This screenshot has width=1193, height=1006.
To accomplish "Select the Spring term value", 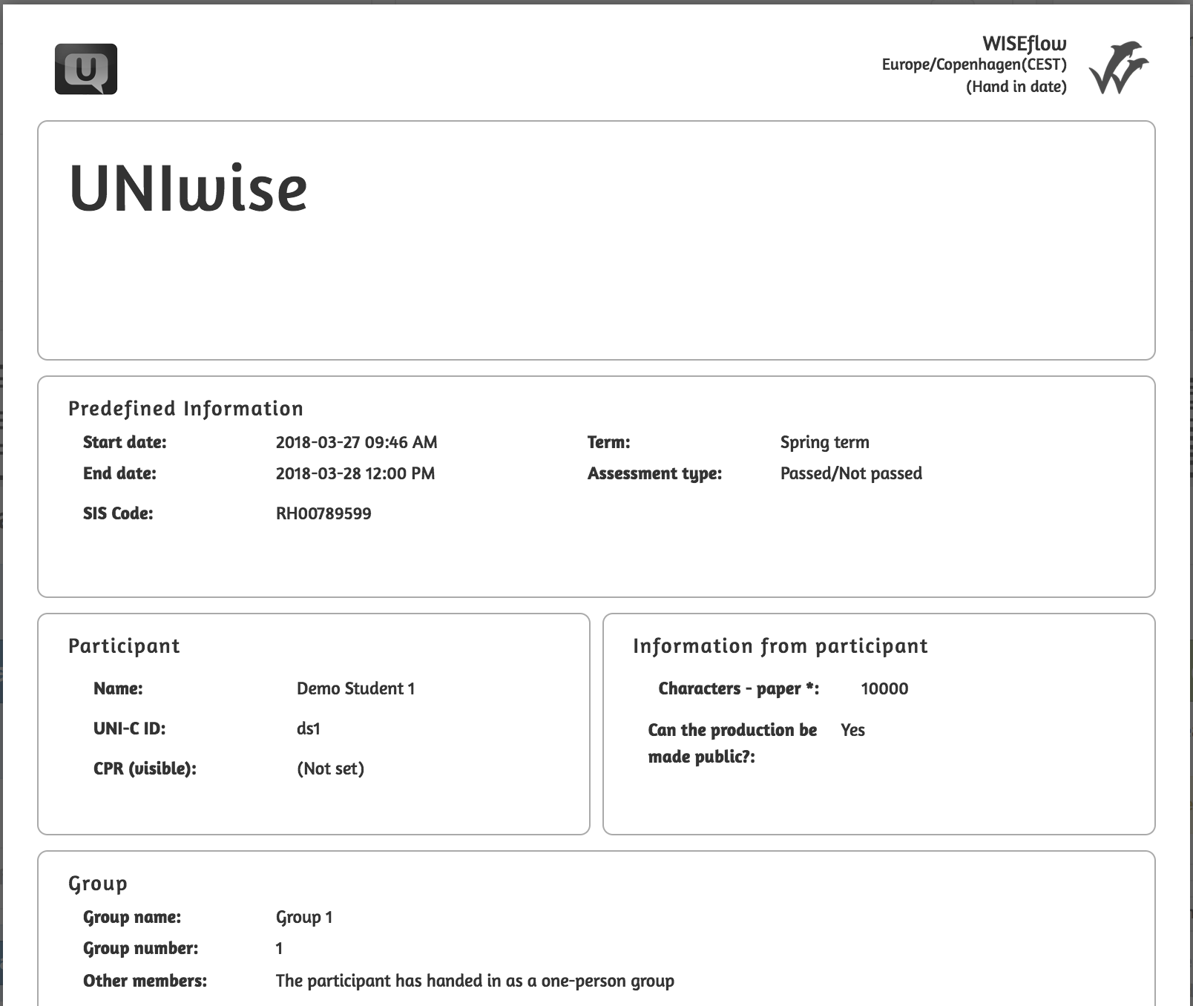I will 824,442.
